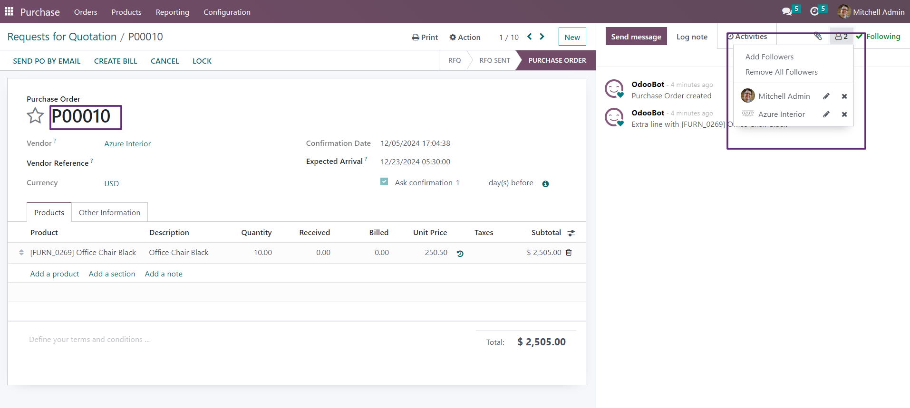Edit Azure Interior follower subscription pencil
The width and height of the screenshot is (910, 408).
click(x=826, y=114)
